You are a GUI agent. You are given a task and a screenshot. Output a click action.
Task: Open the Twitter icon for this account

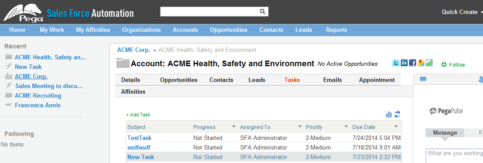396,63
